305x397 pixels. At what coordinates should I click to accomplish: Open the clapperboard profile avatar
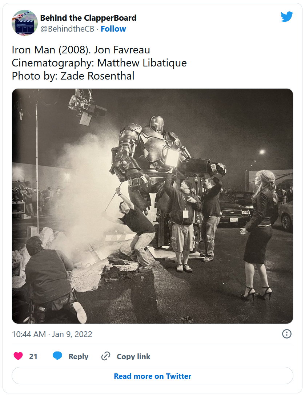click(x=25, y=23)
